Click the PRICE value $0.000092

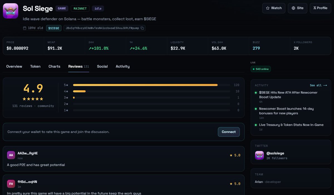pyautogui.click(x=17, y=48)
